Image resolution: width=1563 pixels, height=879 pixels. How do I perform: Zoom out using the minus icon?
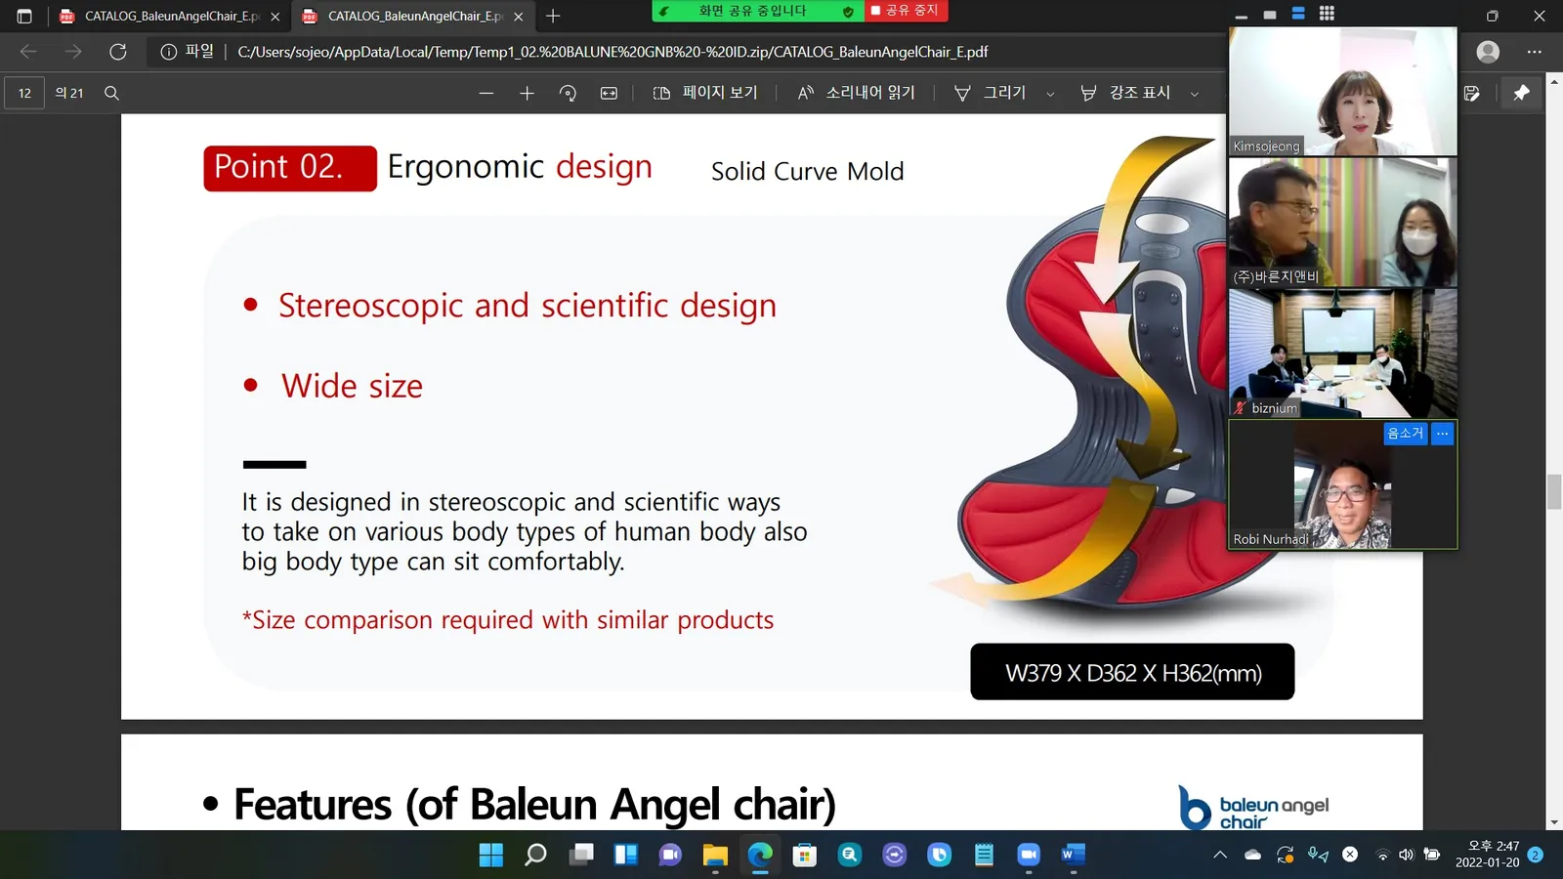coord(486,93)
